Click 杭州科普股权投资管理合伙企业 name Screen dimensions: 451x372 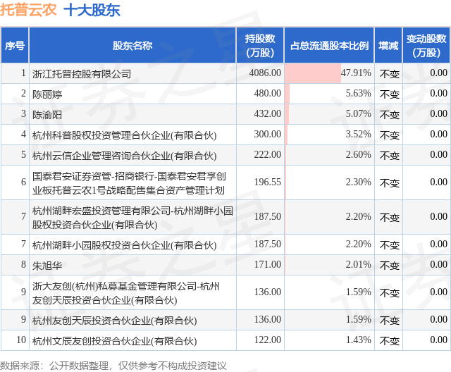pos(125,135)
